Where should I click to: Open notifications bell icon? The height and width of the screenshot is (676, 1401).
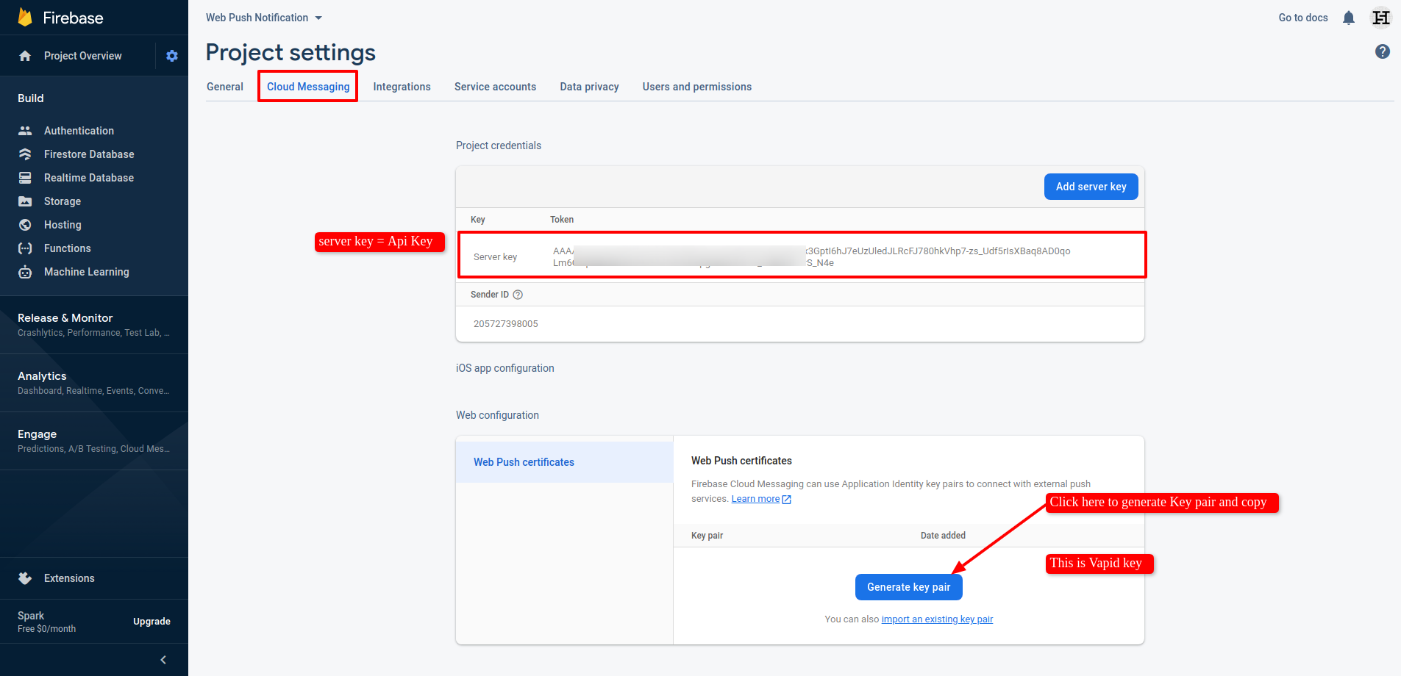(1349, 18)
